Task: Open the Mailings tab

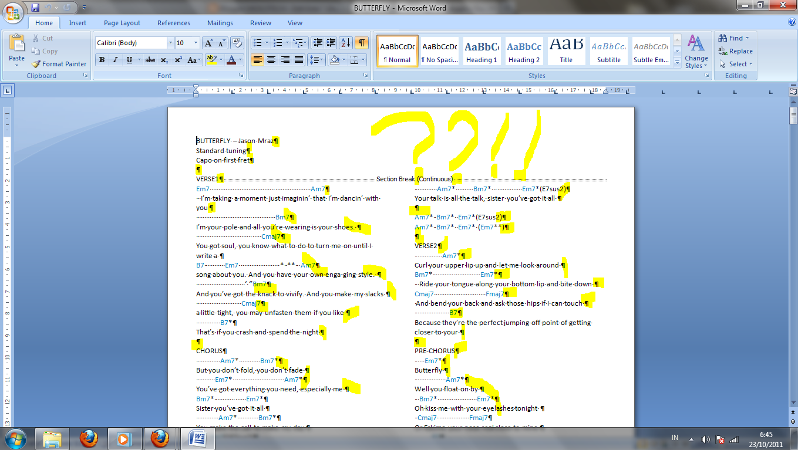Action: click(x=220, y=23)
